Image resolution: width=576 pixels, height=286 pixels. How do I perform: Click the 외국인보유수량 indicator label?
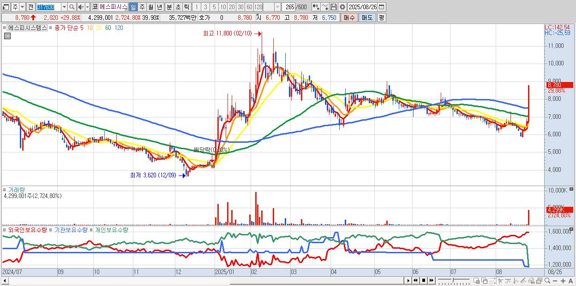click(x=27, y=229)
